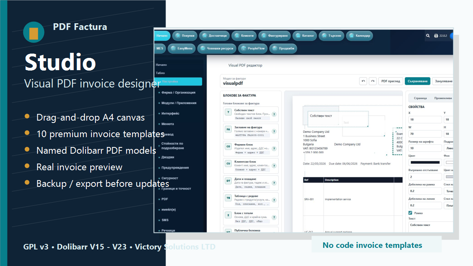Click the Вътрешно отстъпване input
Screen dimensions: 473x266
[x=425, y=177]
